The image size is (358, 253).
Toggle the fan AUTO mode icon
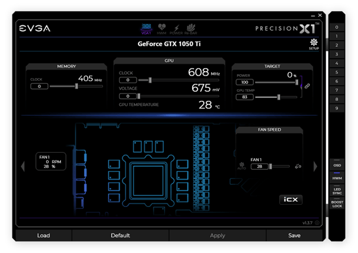[x=241, y=166]
